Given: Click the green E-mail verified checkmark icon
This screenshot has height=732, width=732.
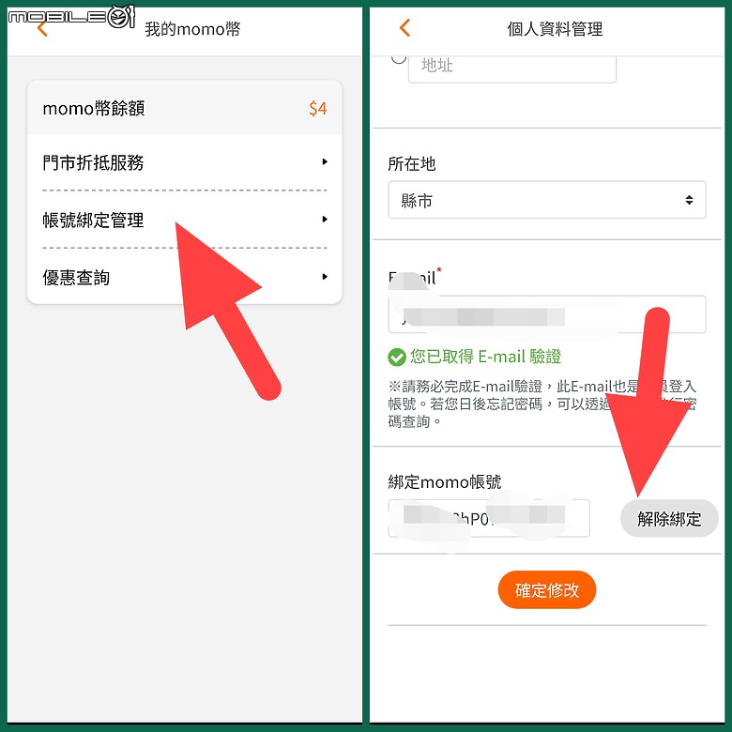Looking at the screenshot, I should [x=396, y=358].
